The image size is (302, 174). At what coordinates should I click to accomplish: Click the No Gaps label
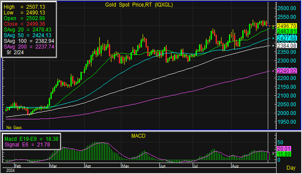14,127
